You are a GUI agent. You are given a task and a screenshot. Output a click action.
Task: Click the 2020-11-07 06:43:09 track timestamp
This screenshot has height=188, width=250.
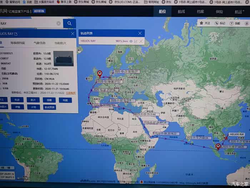click(156, 122)
